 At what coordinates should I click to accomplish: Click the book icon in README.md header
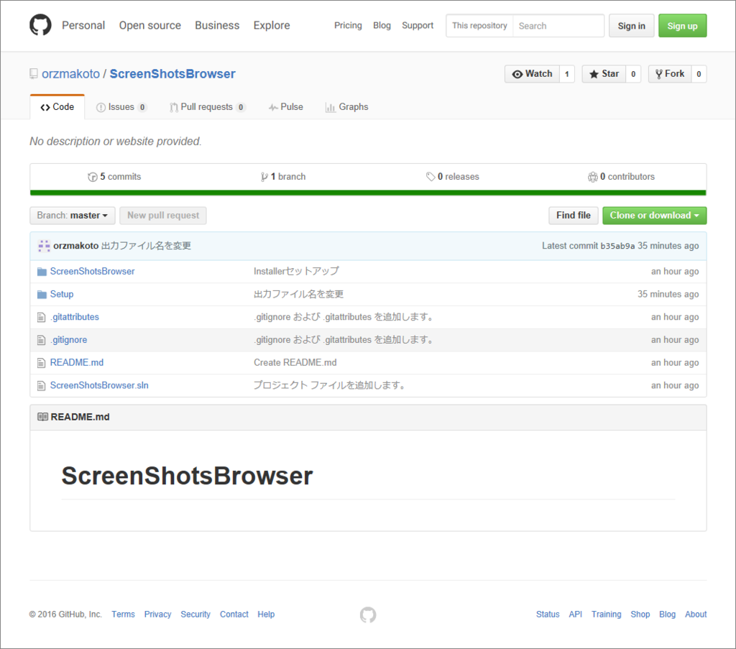(x=42, y=417)
